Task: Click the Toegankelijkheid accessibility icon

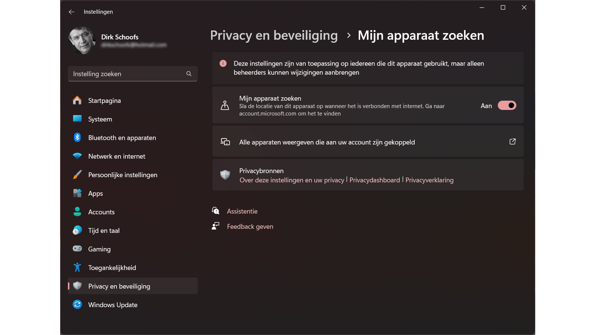Action: (77, 267)
